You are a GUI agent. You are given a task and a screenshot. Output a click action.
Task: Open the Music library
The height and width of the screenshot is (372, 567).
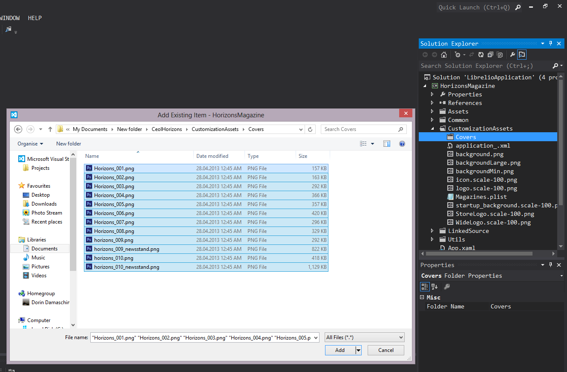pos(38,258)
